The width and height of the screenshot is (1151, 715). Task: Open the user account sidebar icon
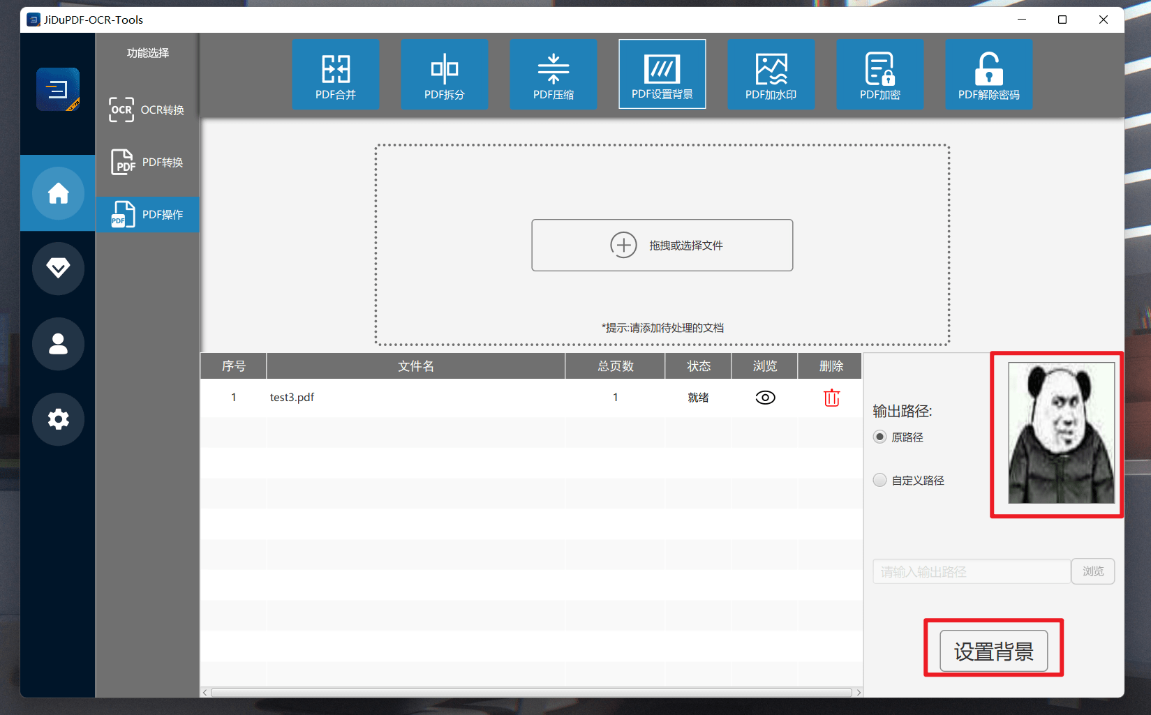tap(58, 344)
